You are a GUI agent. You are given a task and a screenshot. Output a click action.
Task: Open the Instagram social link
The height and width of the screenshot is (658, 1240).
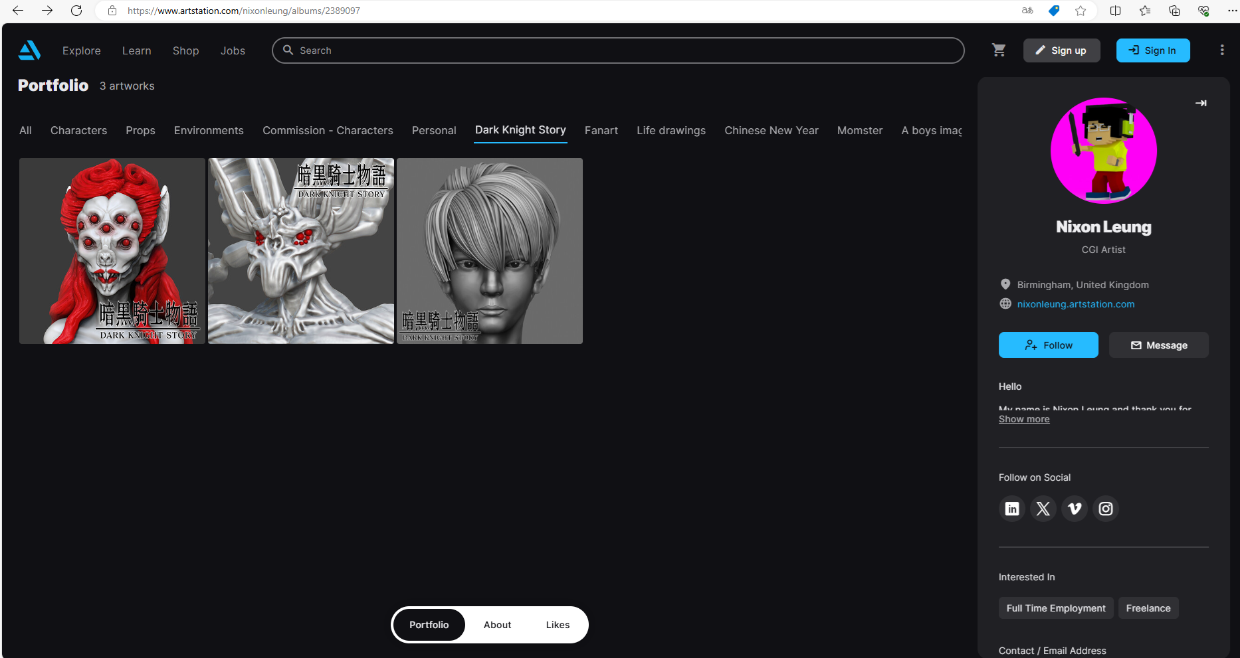tap(1105, 509)
